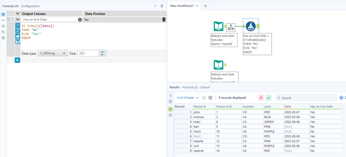
Task: Select the Formula tool on the canvas
Action: tap(250, 26)
